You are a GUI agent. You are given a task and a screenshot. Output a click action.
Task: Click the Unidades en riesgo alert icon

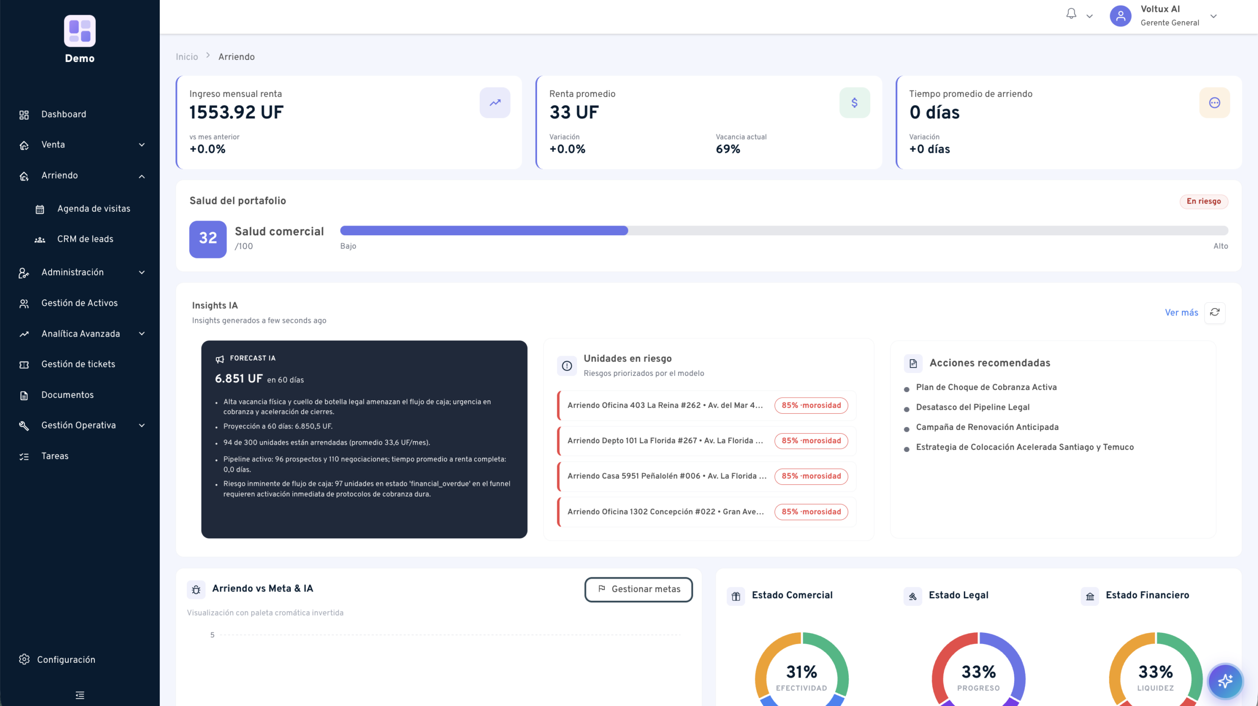coord(567,366)
